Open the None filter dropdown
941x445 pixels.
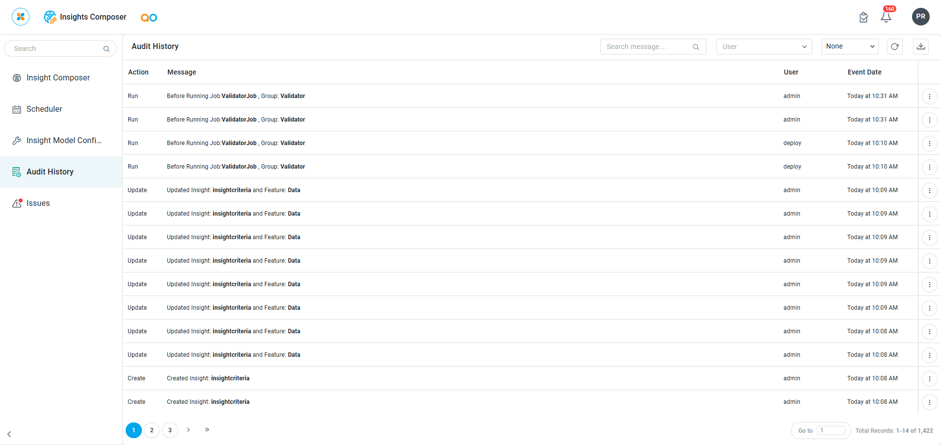(x=850, y=47)
